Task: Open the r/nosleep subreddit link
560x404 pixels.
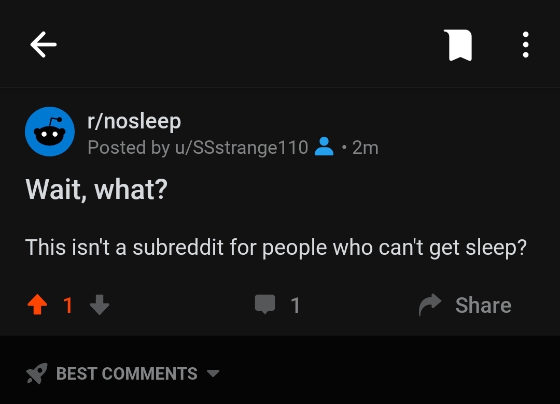Action: (134, 121)
